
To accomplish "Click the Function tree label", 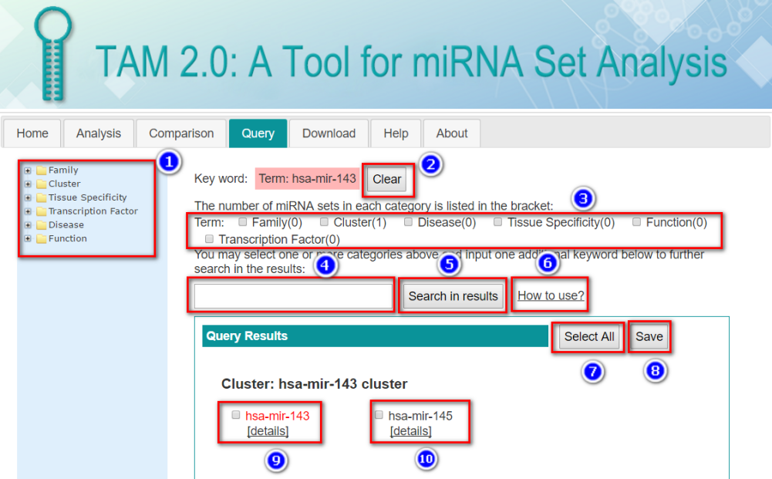I will 67,239.
